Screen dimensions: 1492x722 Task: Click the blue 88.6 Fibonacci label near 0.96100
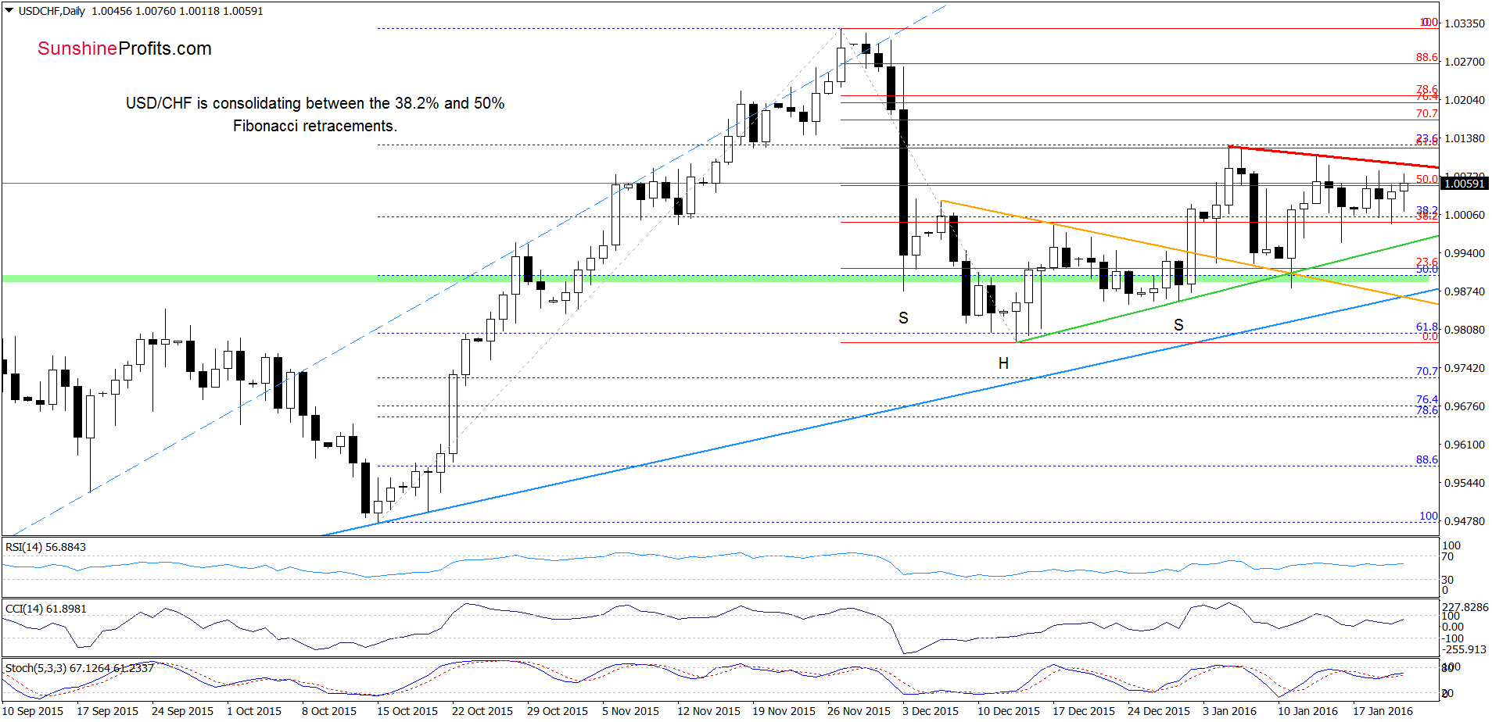coord(1426,459)
